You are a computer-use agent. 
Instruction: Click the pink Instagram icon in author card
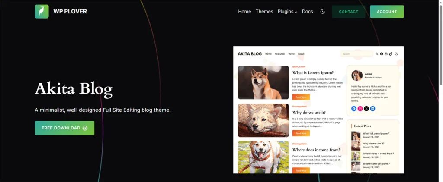(x=360, y=109)
